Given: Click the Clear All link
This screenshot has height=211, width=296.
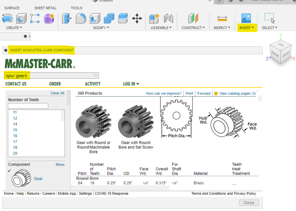Looking at the screenshot, I should coord(57,93).
